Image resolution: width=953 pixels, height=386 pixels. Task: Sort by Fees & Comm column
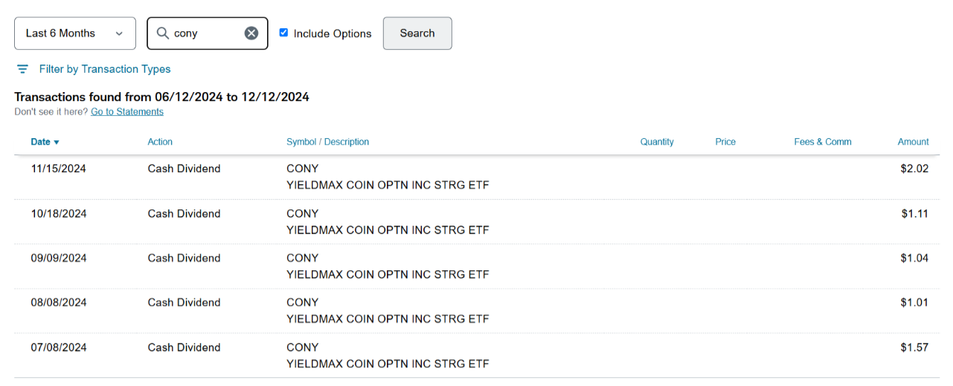[823, 142]
